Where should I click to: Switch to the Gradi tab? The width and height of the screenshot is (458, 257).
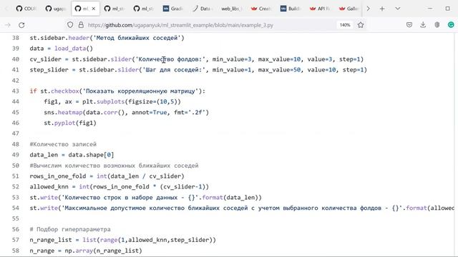173,9
